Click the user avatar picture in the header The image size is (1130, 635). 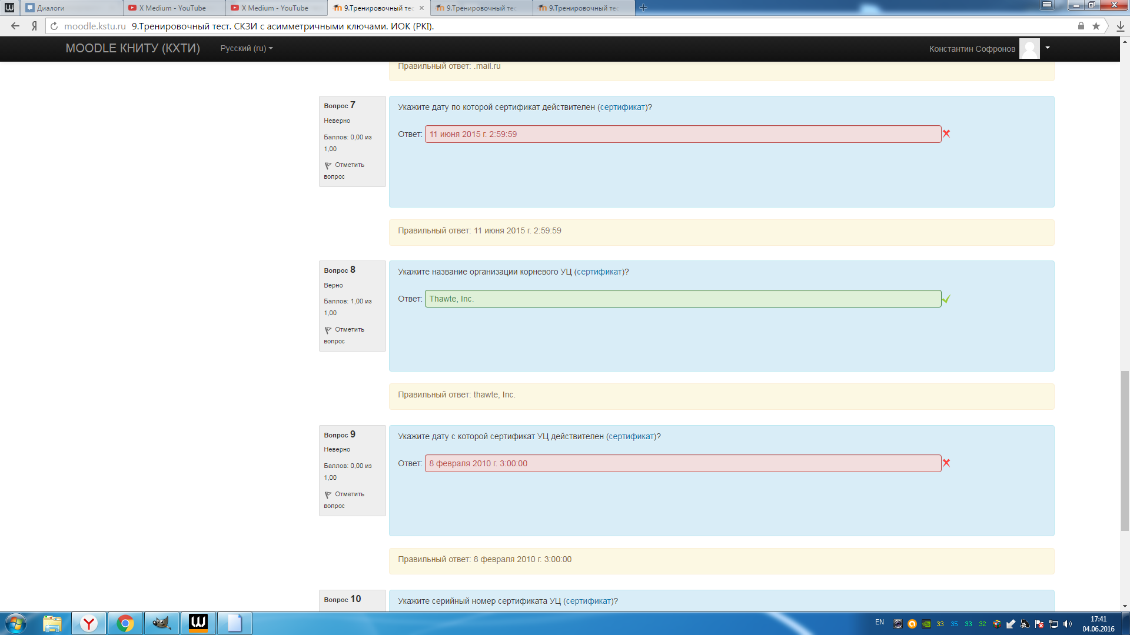point(1029,48)
